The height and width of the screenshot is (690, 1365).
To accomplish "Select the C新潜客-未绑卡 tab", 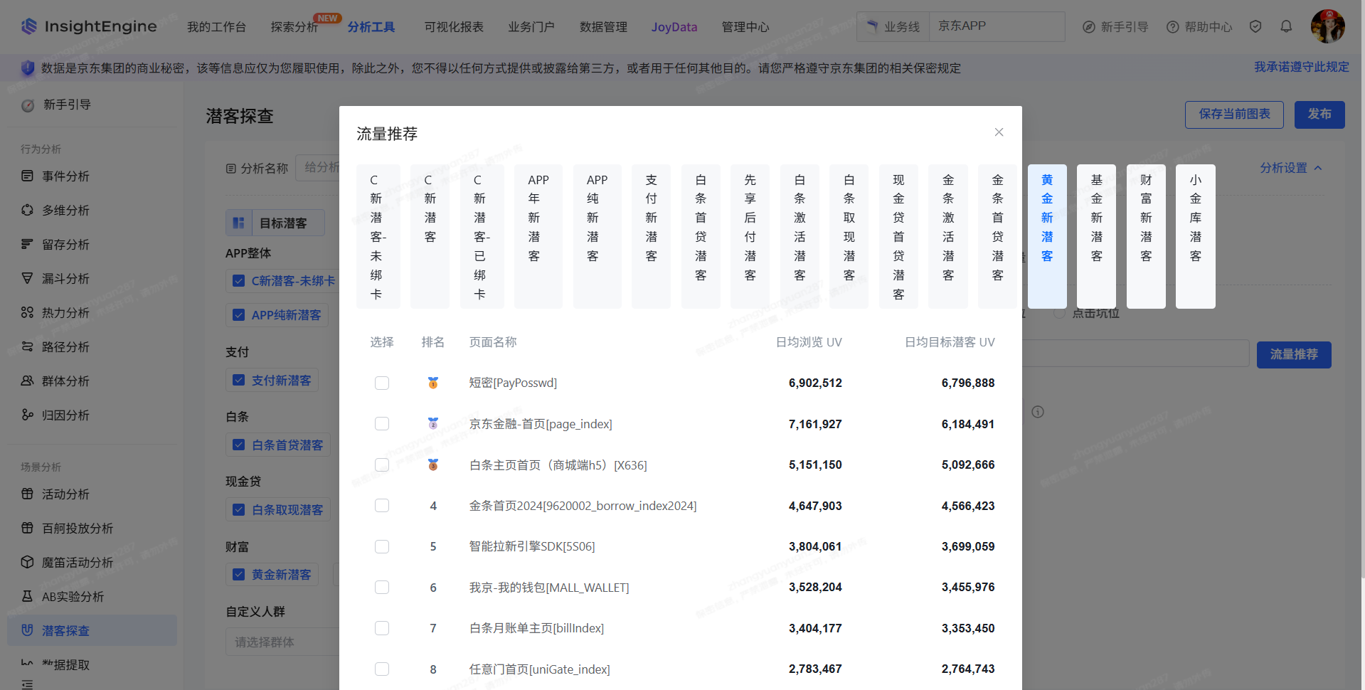I will point(378,236).
